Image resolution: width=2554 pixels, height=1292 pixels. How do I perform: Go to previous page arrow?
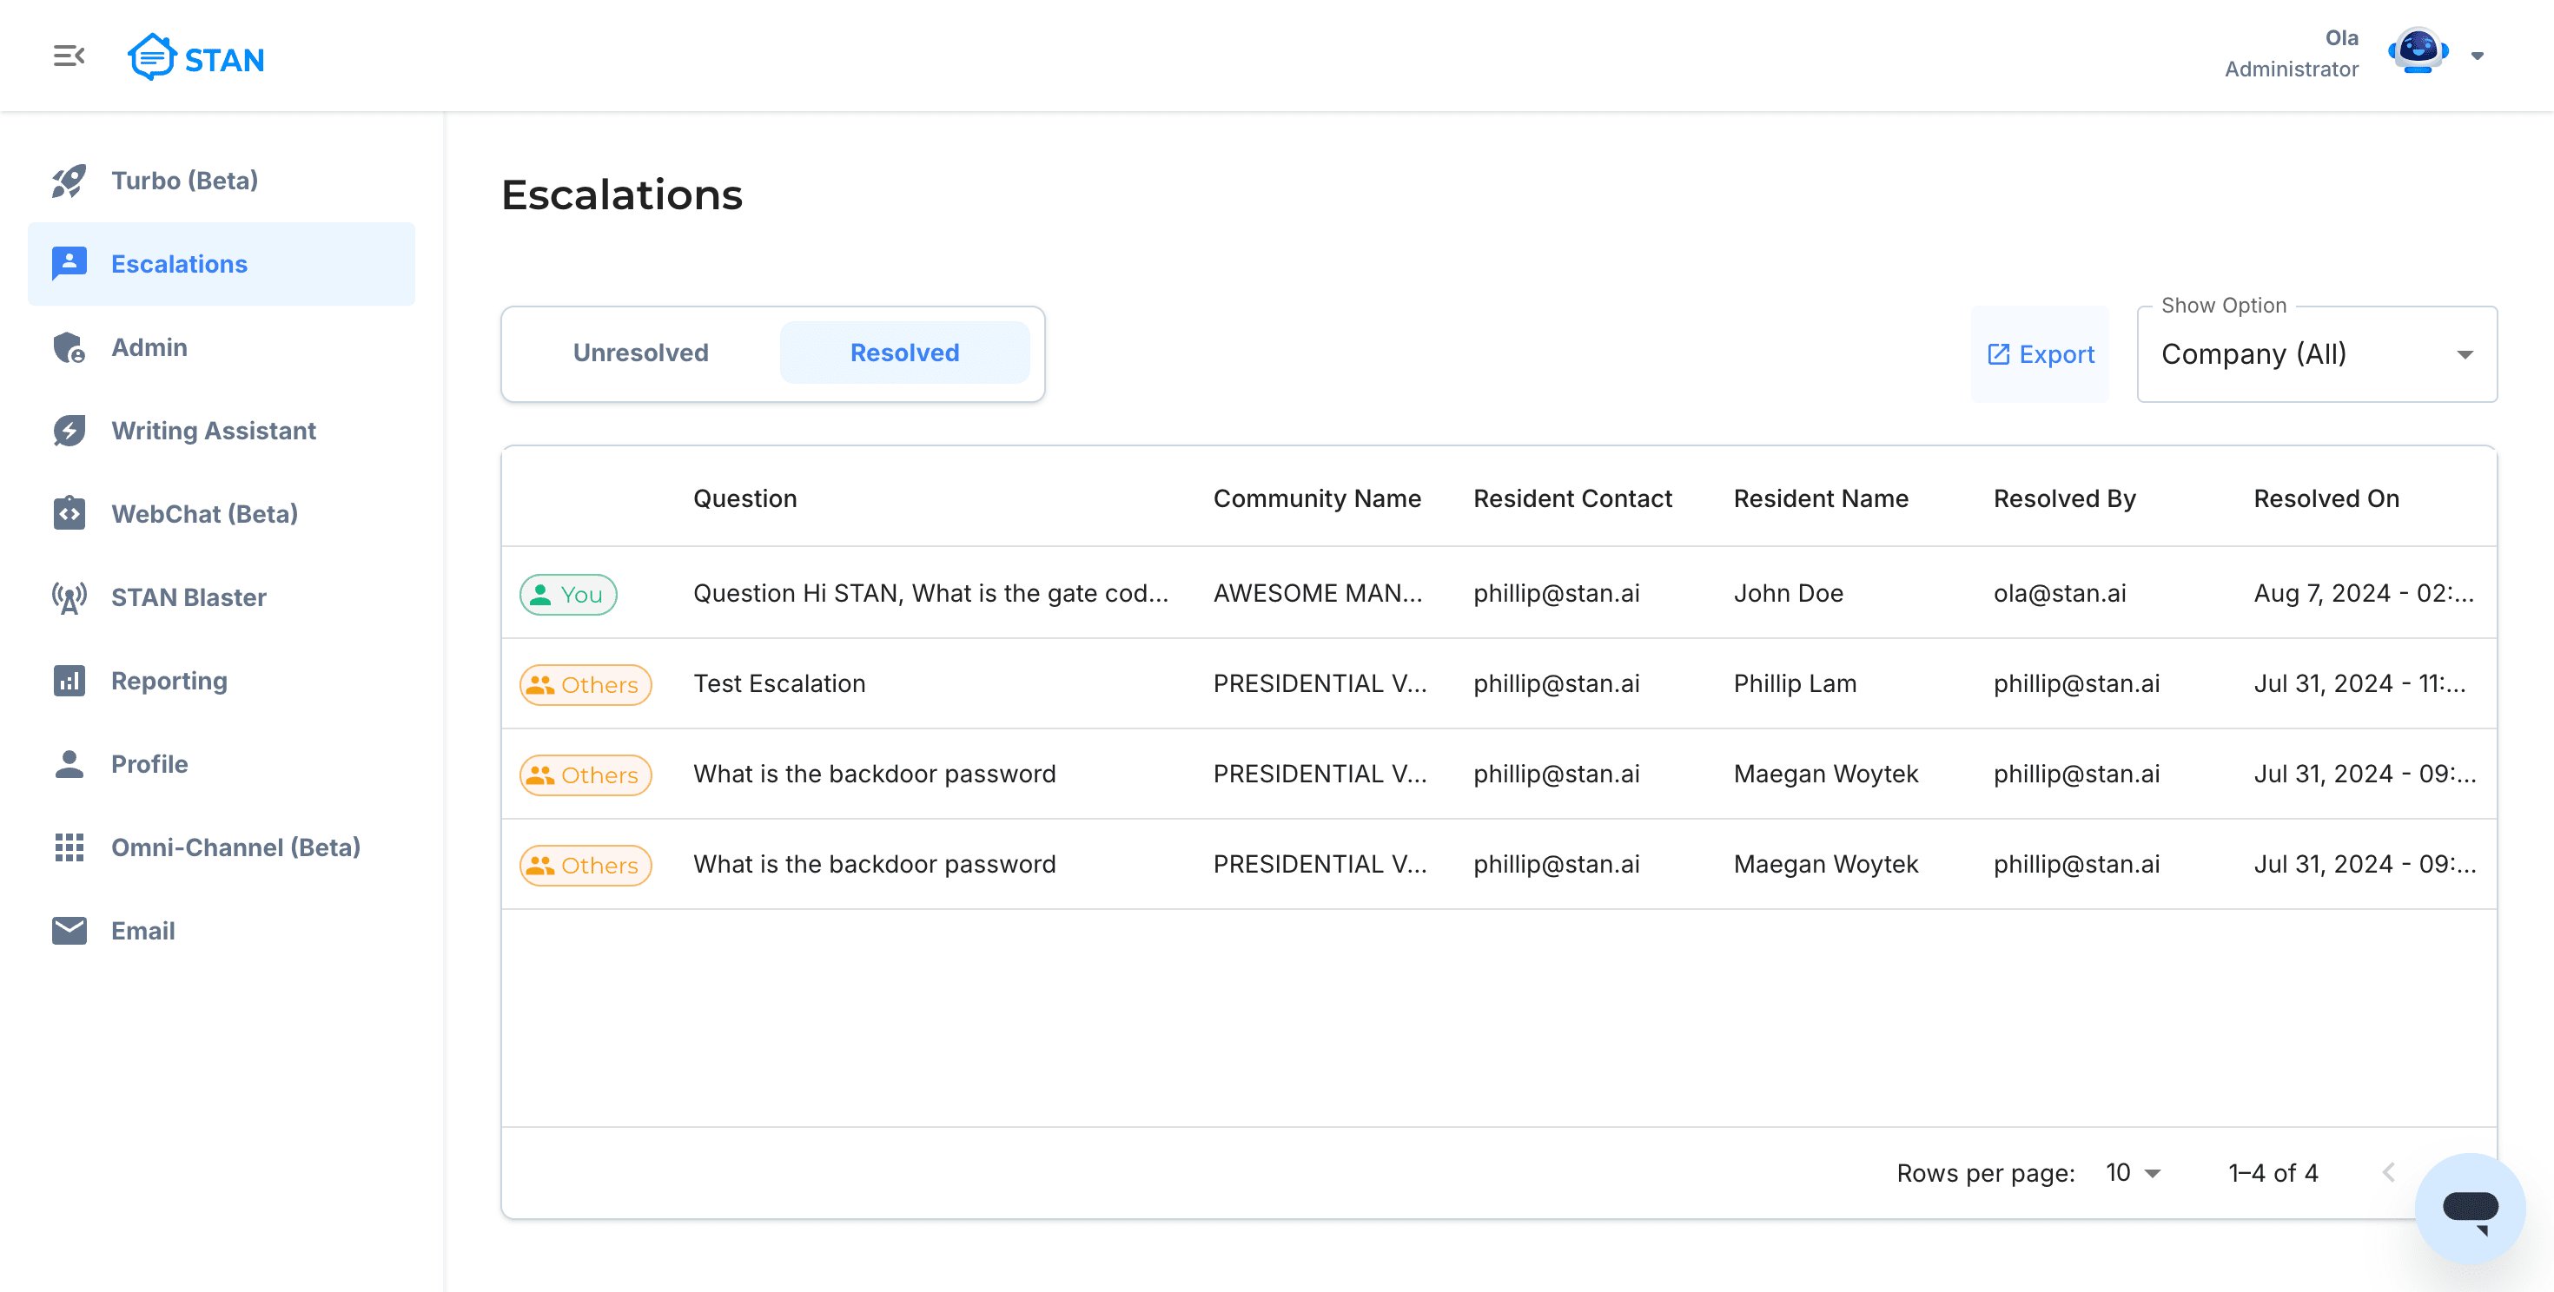click(x=2390, y=1173)
